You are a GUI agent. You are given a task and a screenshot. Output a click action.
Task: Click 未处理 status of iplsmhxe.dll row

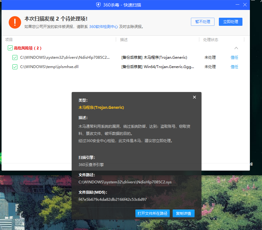210,67
